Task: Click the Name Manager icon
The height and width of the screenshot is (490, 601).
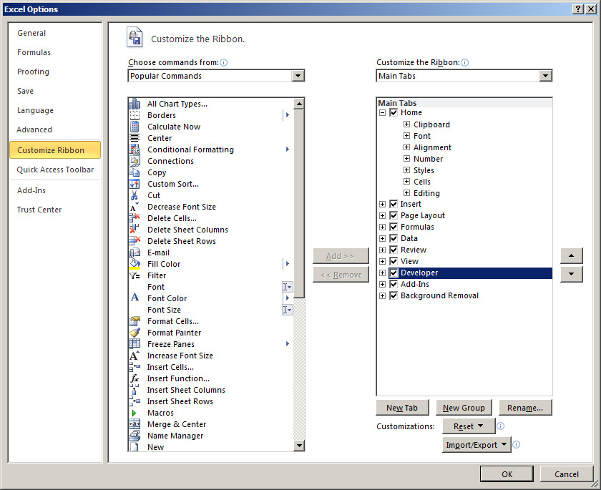Action: pos(135,436)
